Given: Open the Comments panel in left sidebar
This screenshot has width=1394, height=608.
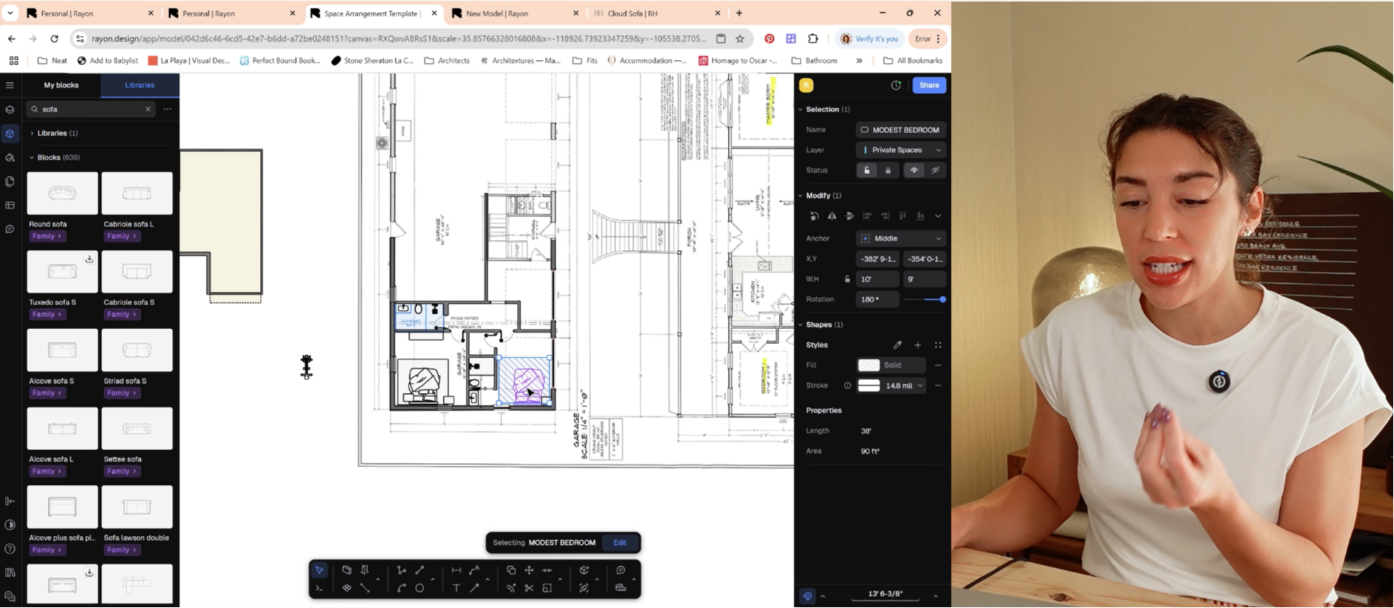Looking at the screenshot, I should [x=10, y=229].
